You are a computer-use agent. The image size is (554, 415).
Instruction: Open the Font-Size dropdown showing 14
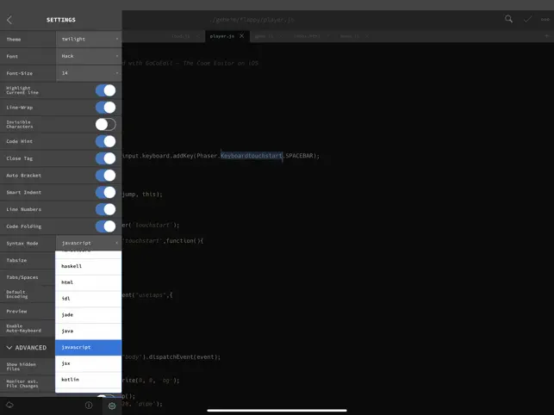click(x=88, y=73)
